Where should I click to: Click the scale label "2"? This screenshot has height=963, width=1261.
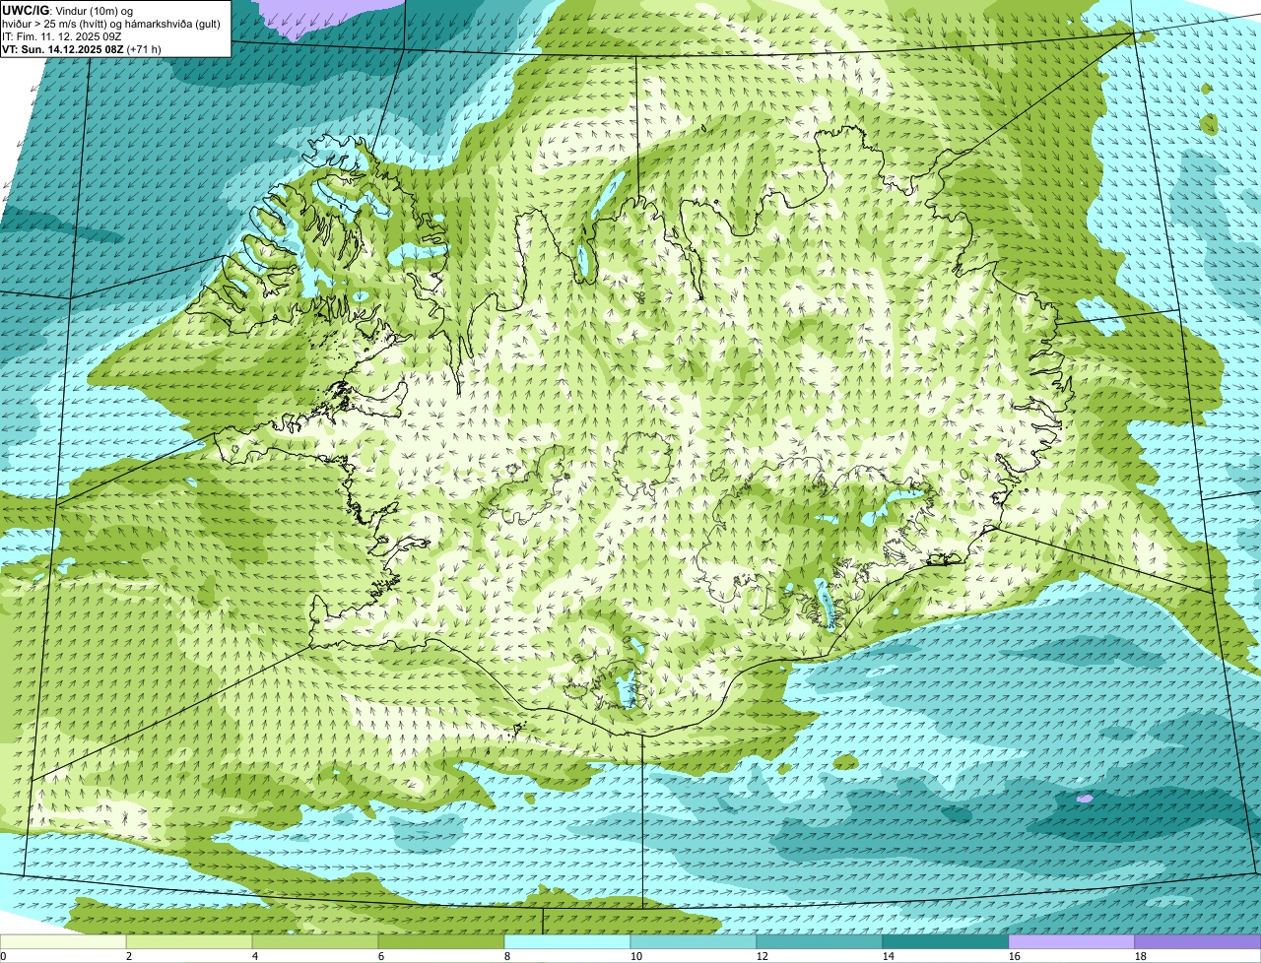(129, 956)
